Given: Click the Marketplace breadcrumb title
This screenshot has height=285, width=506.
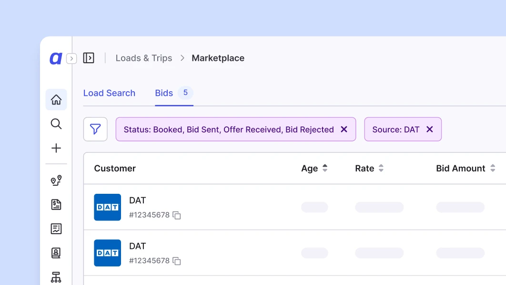Looking at the screenshot, I should point(218,58).
